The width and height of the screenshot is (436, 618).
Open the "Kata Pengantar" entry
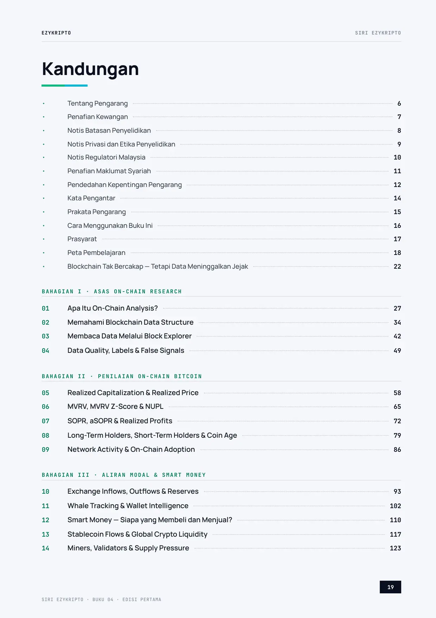click(91, 198)
